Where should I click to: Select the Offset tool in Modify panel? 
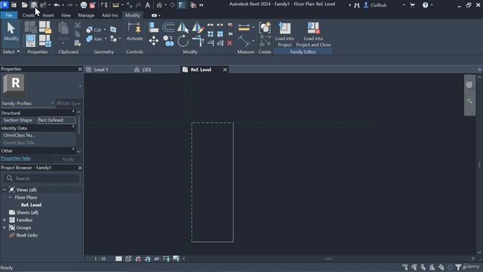coord(168,27)
